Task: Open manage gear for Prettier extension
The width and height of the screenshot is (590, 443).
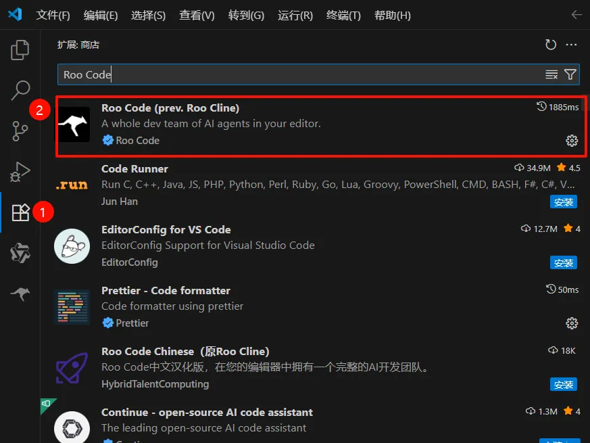Action: pyautogui.click(x=572, y=323)
